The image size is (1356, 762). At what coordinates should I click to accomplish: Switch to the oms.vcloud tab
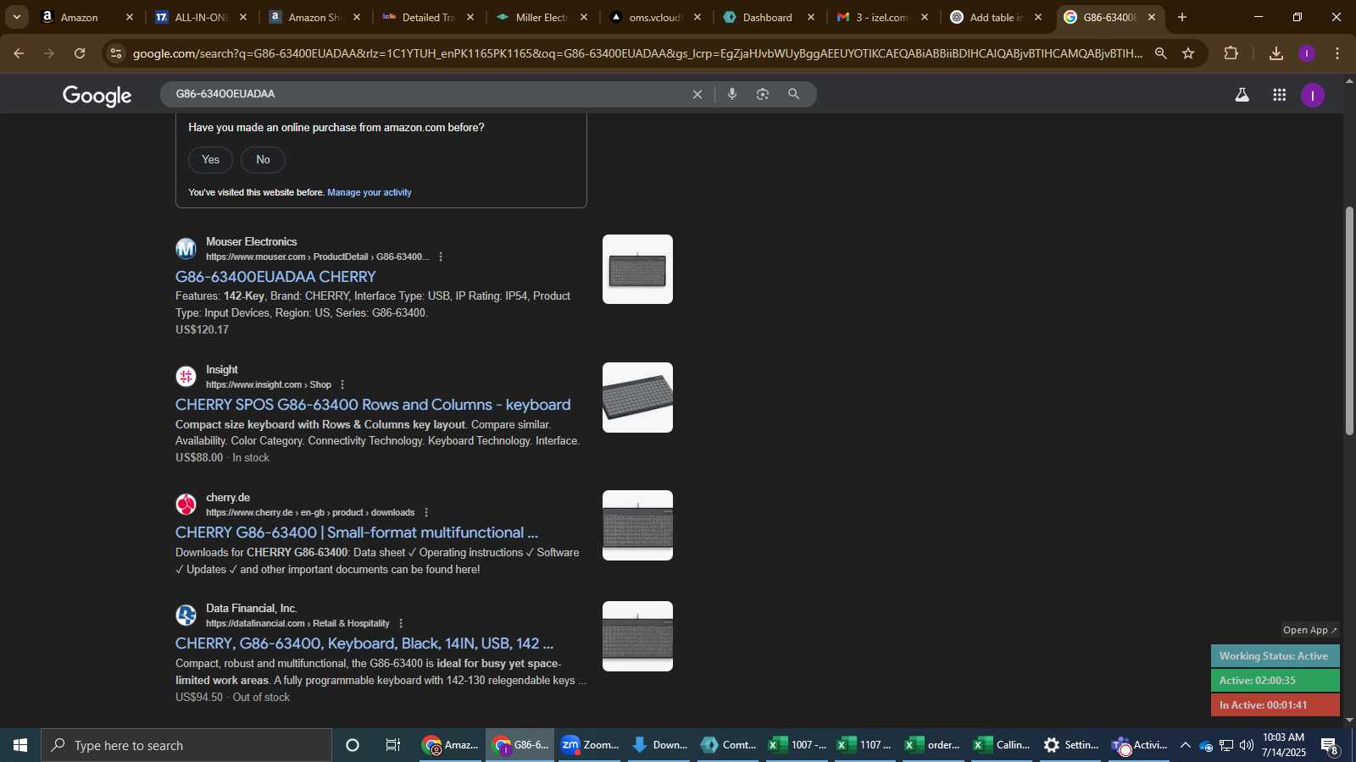[654, 17]
